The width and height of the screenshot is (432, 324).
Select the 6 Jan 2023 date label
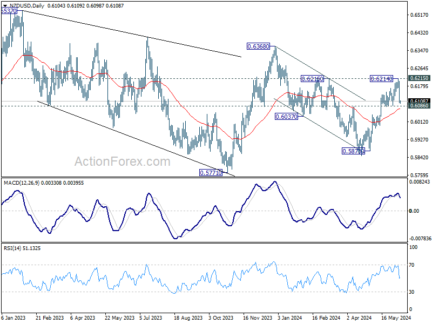tap(13, 318)
